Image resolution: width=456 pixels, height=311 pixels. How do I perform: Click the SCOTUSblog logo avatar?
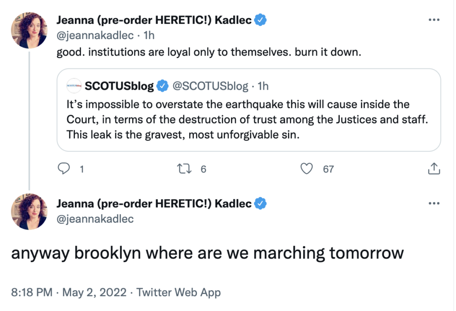coord(74,86)
